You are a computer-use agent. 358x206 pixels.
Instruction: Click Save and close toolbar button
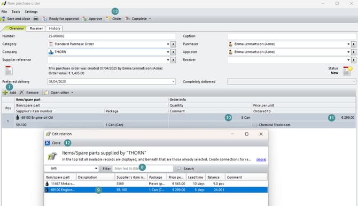pos(15,19)
